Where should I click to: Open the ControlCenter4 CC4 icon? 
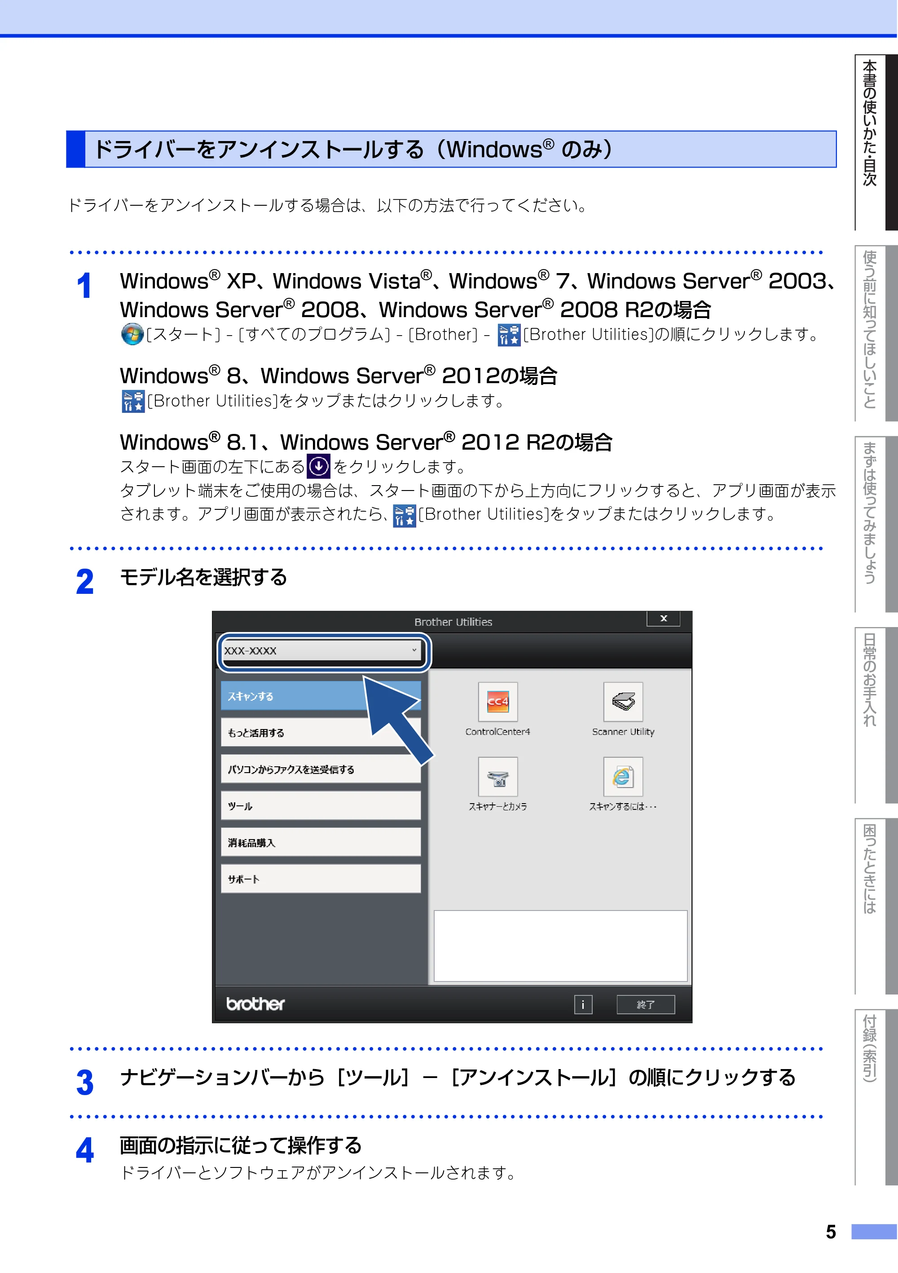[x=498, y=701]
